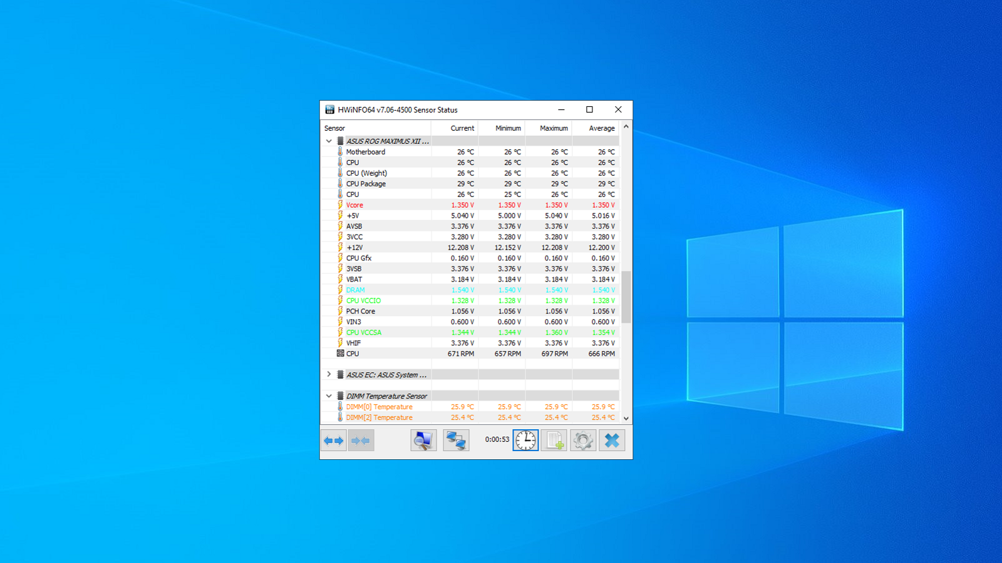The height and width of the screenshot is (563, 1002).
Task: Click the lightning icon on Vcore row
Action: 341,205
